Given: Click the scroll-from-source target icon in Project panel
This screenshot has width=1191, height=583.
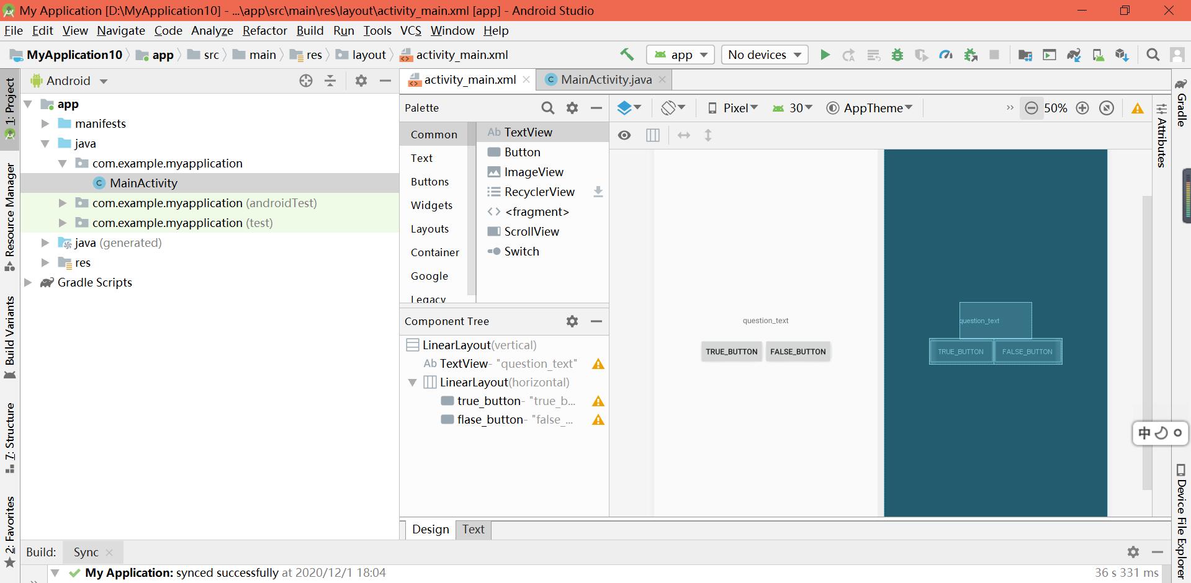Looking at the screenshot, I should coord(305,81).
